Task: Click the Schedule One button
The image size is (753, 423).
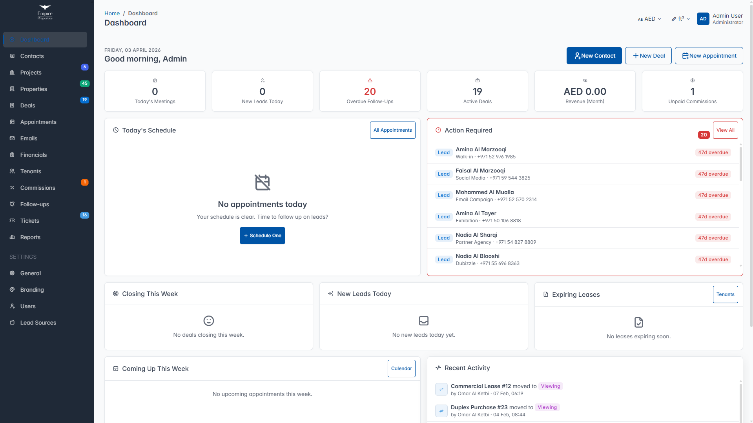Action: [x=262, y=236]
